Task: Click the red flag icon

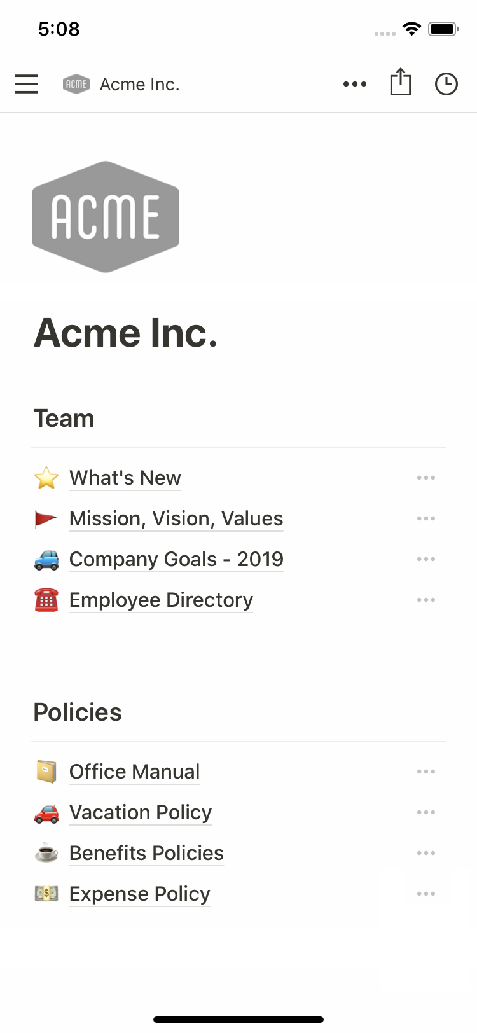Action: [46, 519]
